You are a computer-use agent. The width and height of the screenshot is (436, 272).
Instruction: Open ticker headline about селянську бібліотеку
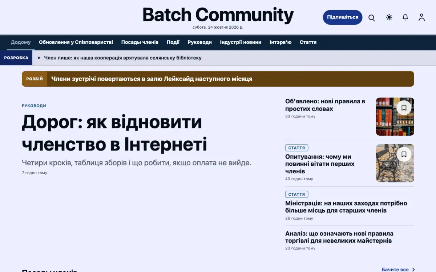pos(123,58)
